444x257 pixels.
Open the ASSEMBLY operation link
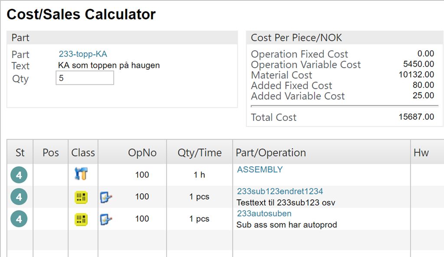click(260, 169)
